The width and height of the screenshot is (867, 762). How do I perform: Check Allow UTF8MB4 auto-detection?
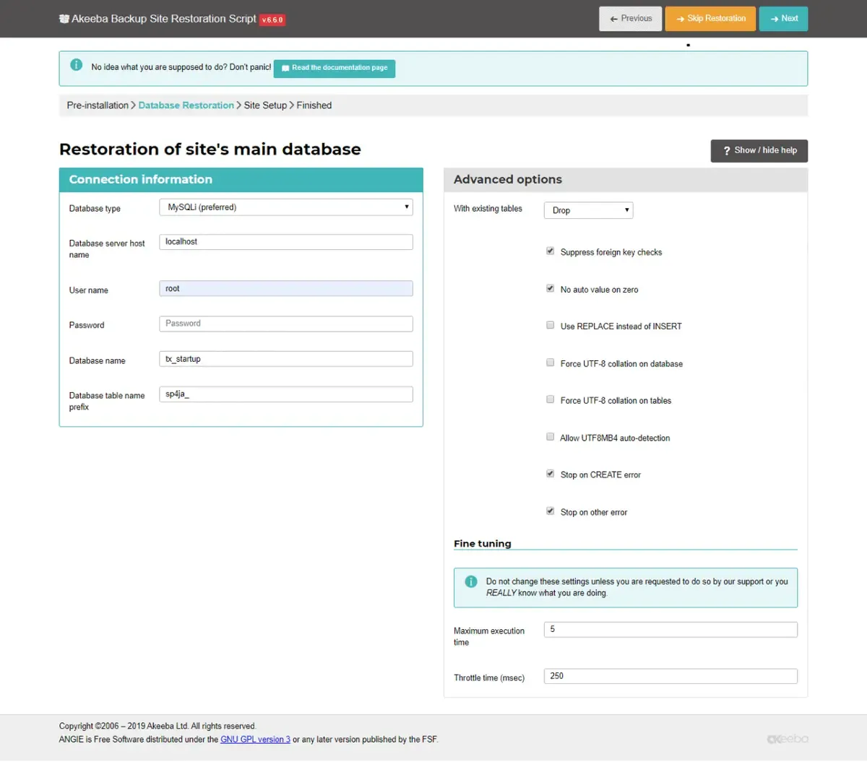551,437
